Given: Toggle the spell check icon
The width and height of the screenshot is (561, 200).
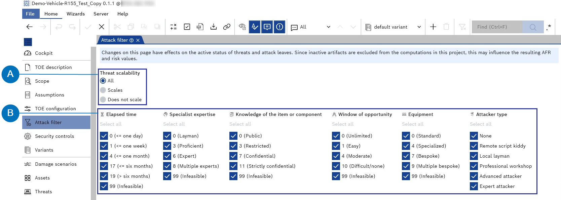Looking at the screenshot, I should click(x=255, y=27).
